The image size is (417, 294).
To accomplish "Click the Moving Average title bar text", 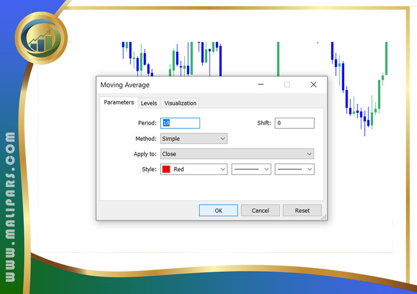I will tap(125, 85).
